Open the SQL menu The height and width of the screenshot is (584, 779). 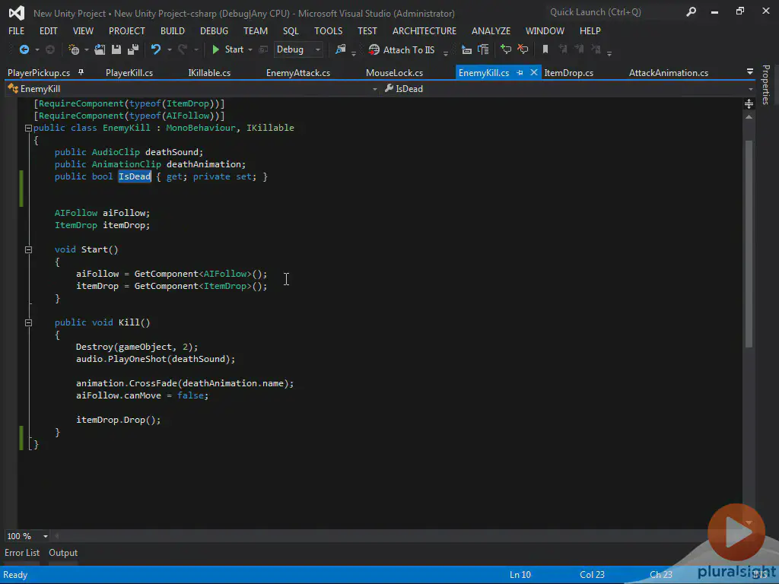[291, 30]
